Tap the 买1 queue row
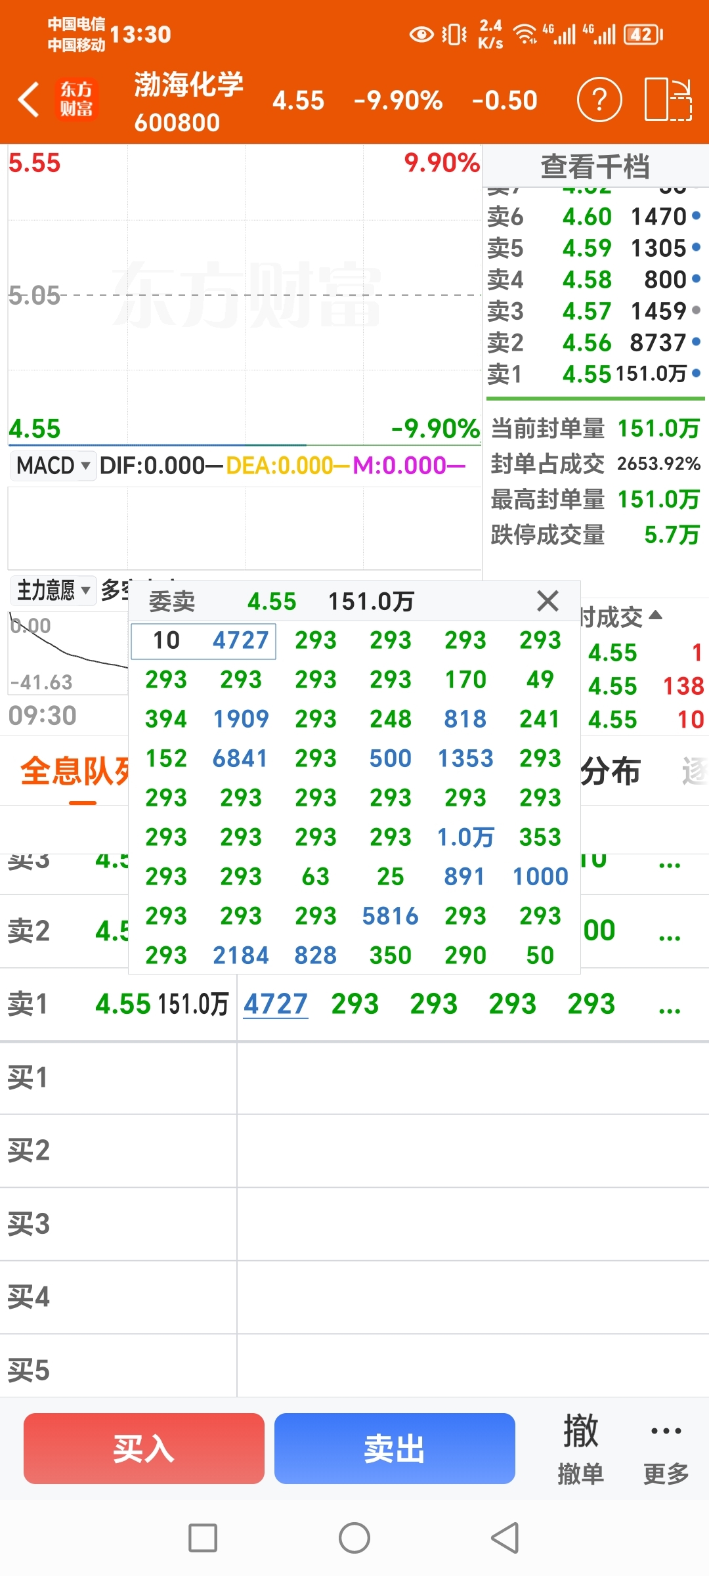This screenshot has width=709, height=1576. [x=354, y=1078]
